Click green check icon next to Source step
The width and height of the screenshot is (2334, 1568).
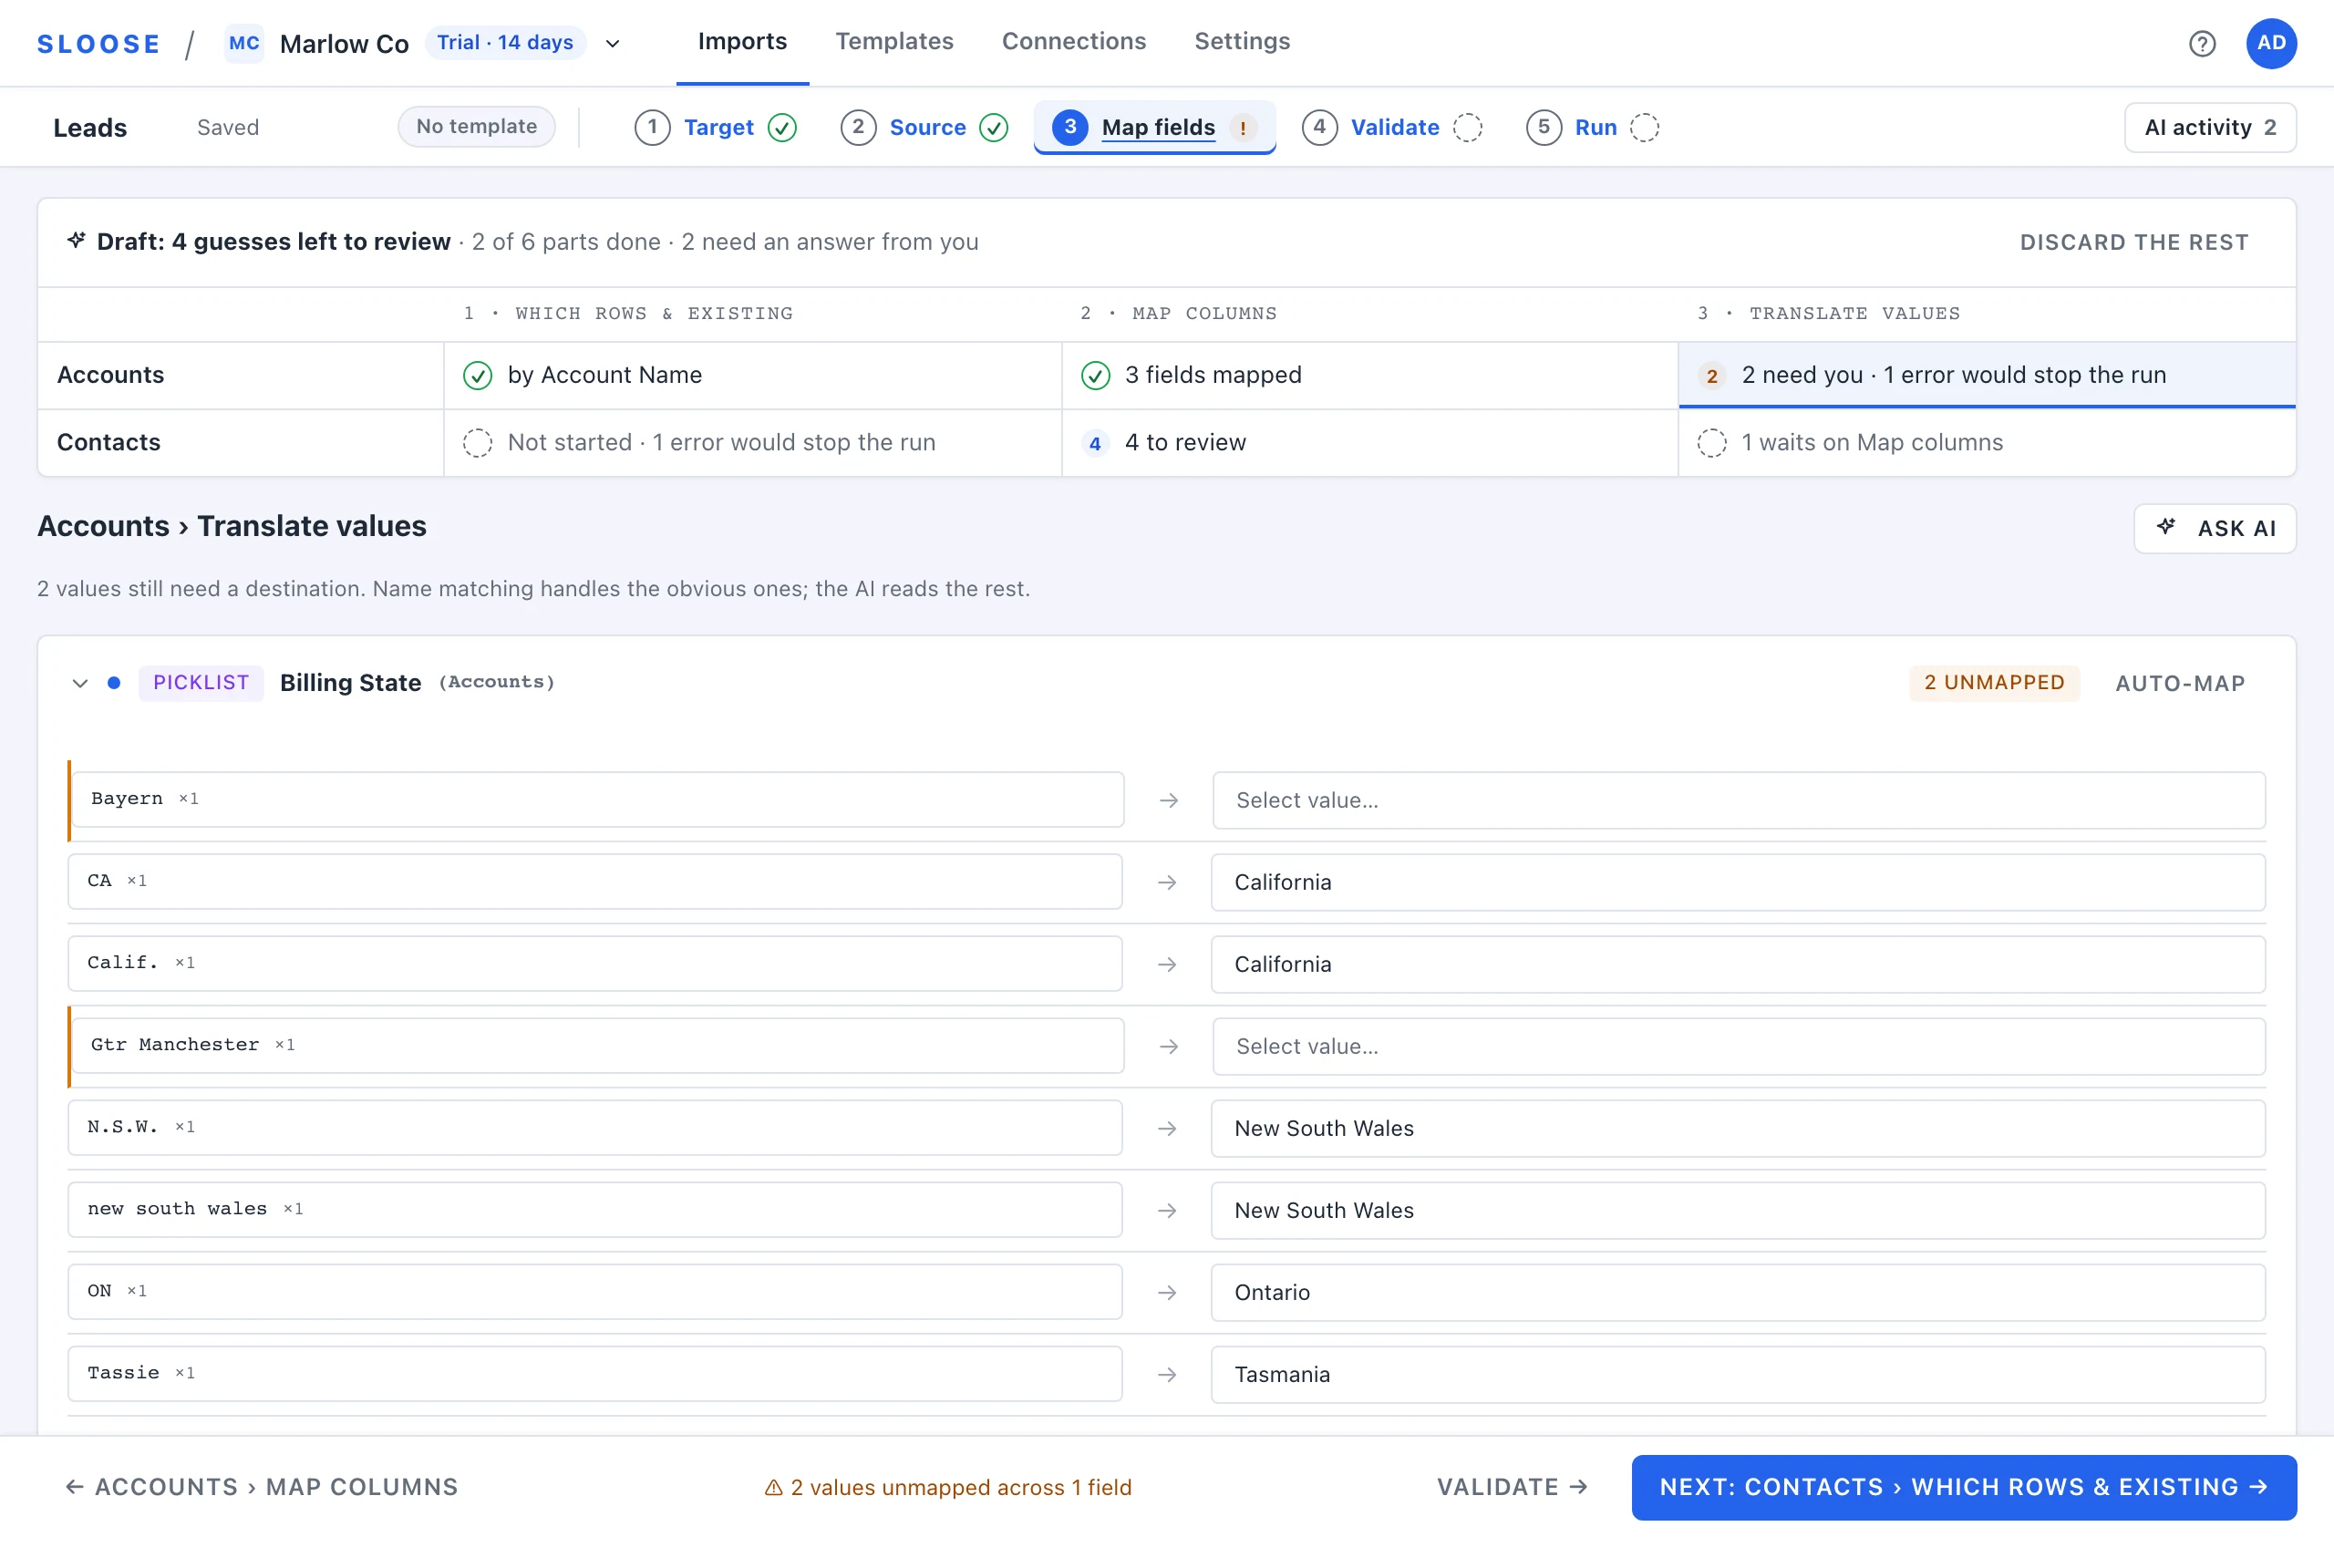click(x=993, y=128)
